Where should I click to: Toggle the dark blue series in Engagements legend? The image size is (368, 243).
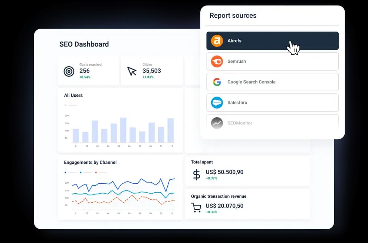66,172
